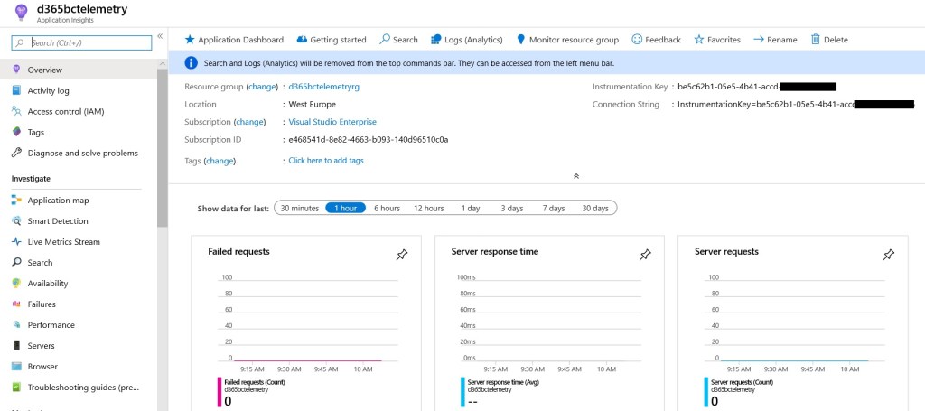925x411 pixels.
Task: Collapse the essentials section with up chevrons
Action: tap(576, 176)
